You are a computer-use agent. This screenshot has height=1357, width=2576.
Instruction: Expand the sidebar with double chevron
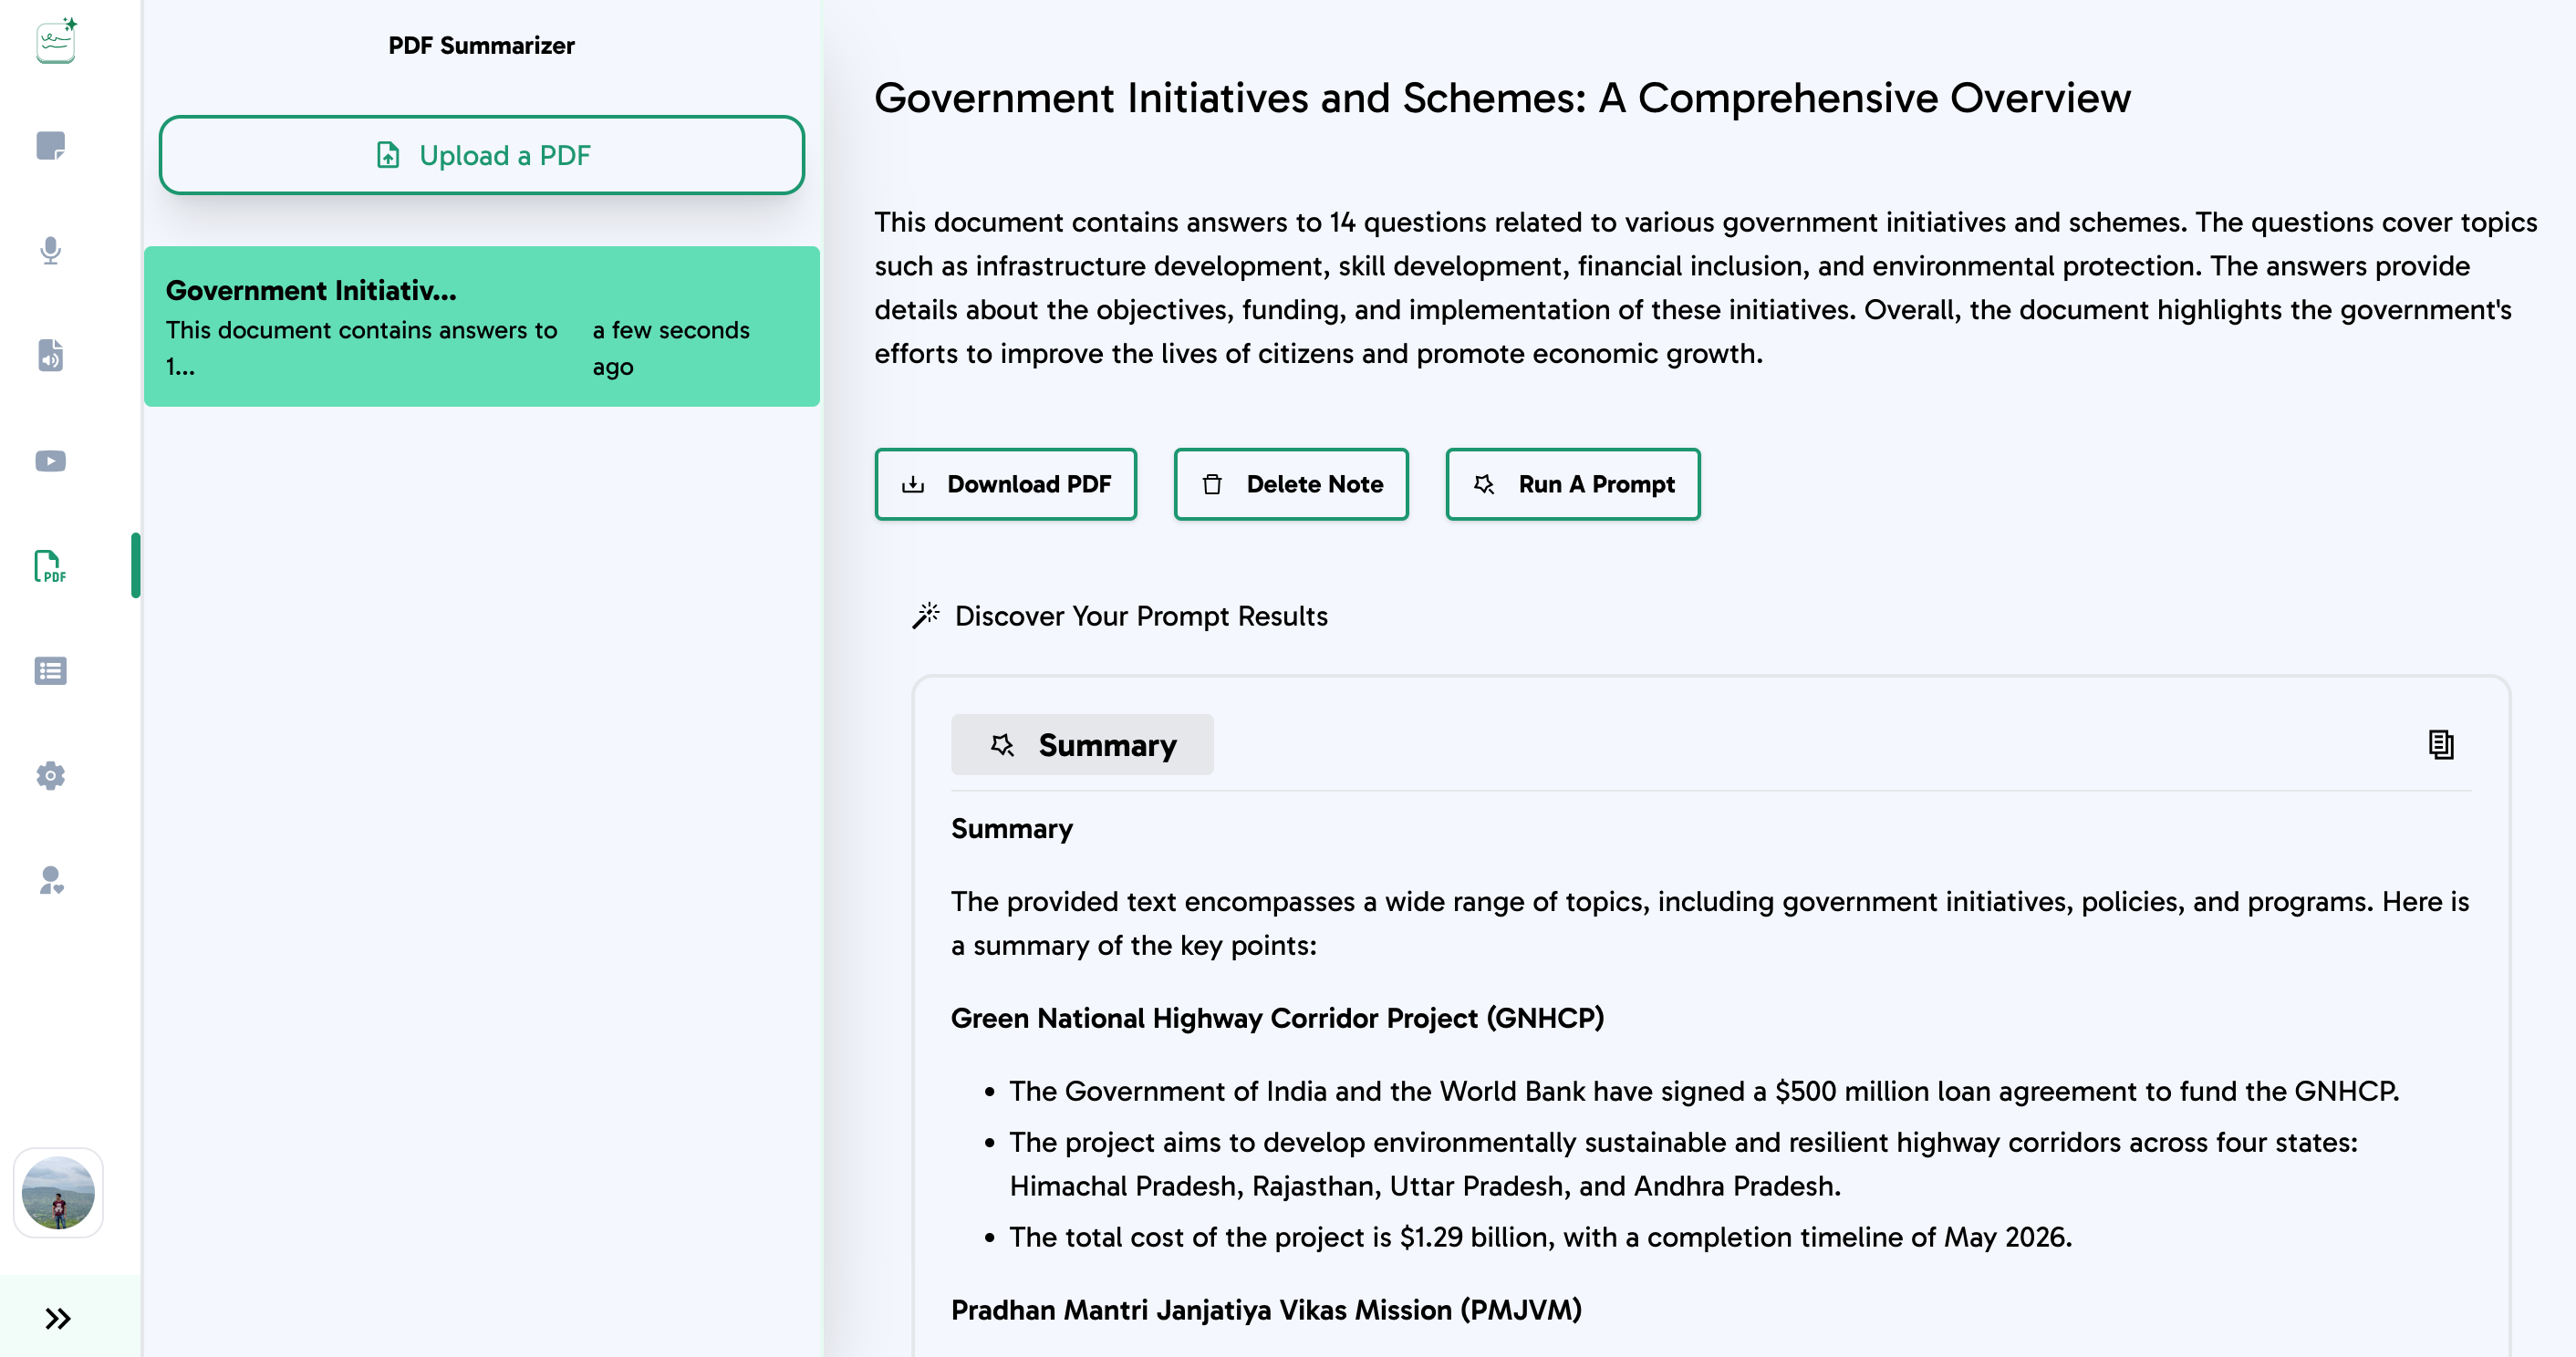58,1318
